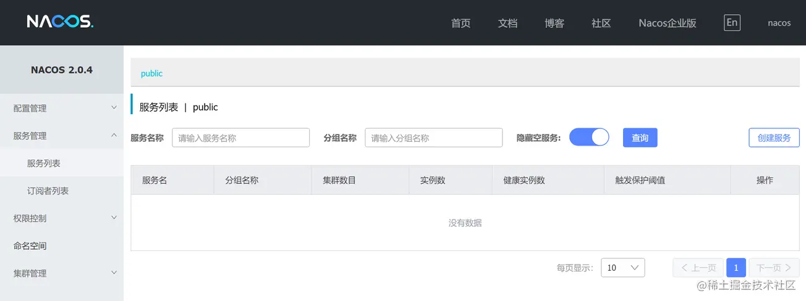Expand the 配置管理 sidebar menu
The width and height of the screenshot is (806, 301).
[62, 108]
